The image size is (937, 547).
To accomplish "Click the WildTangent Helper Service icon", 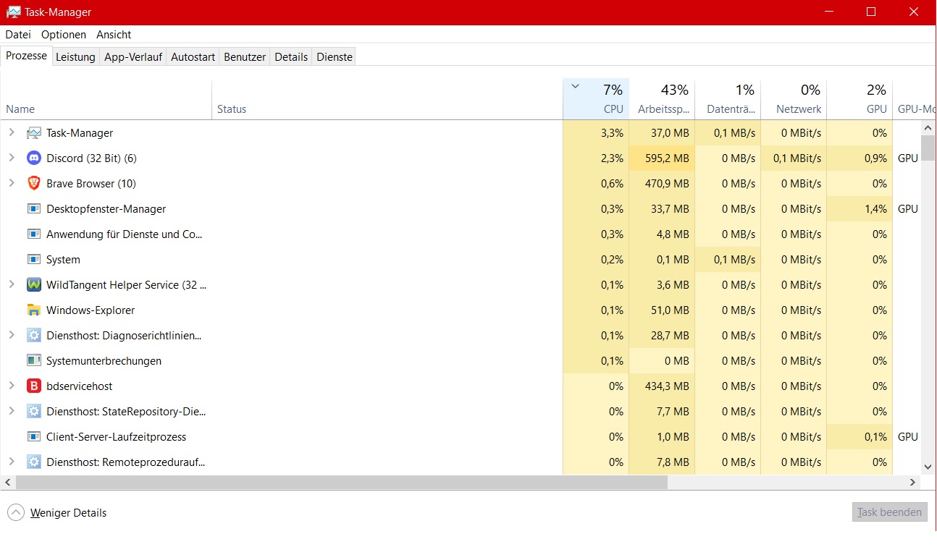I will point(34,285).
